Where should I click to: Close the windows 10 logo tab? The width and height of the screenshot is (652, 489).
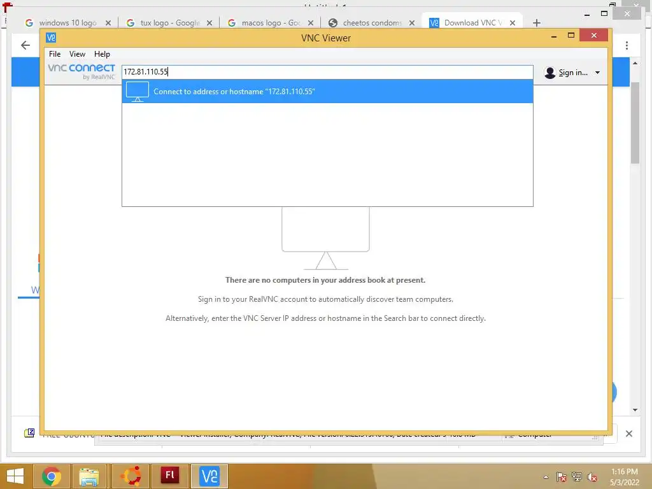coord(108,23)
